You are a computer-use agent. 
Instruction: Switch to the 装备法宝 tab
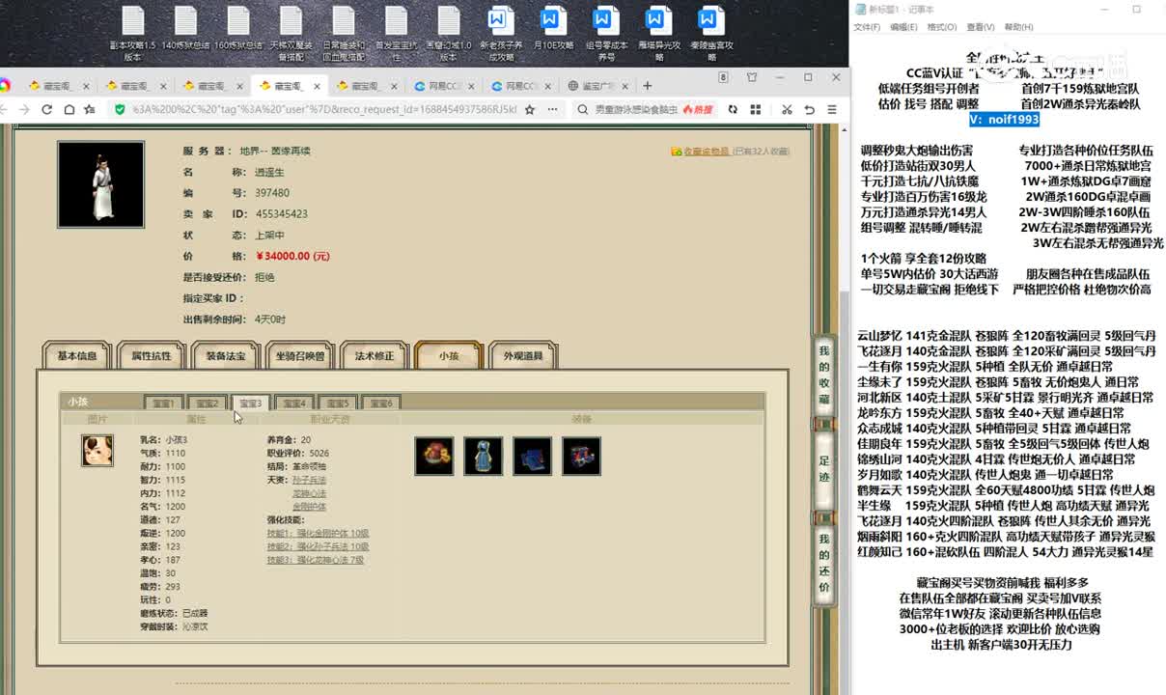[x=226, y=356]
